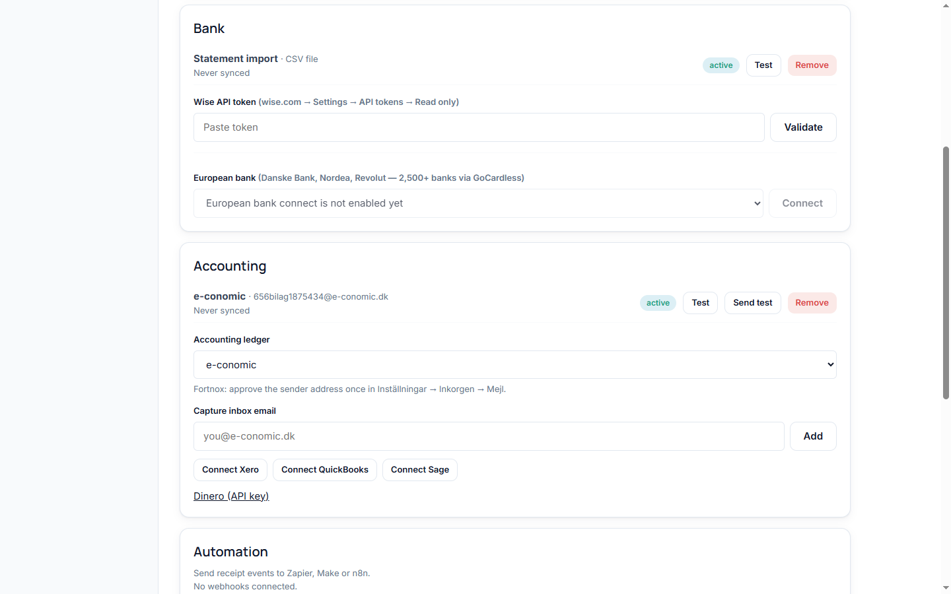The width and height of the screenshot is (951, 594).
Task: Click the 'e-conomic' title next to the email
Action: click(x=219, y=296)
